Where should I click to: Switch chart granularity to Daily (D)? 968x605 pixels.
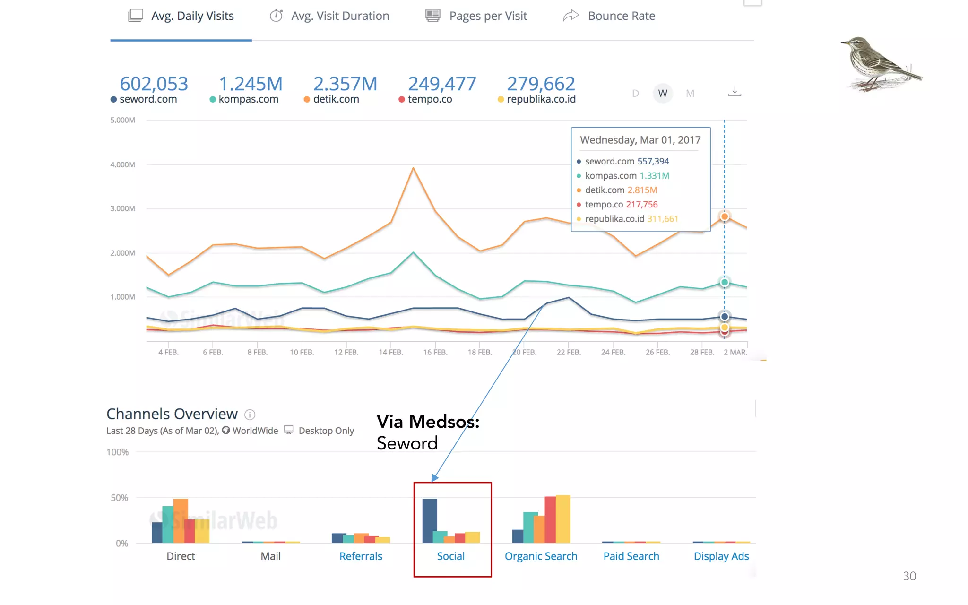[x=635, y=93]
